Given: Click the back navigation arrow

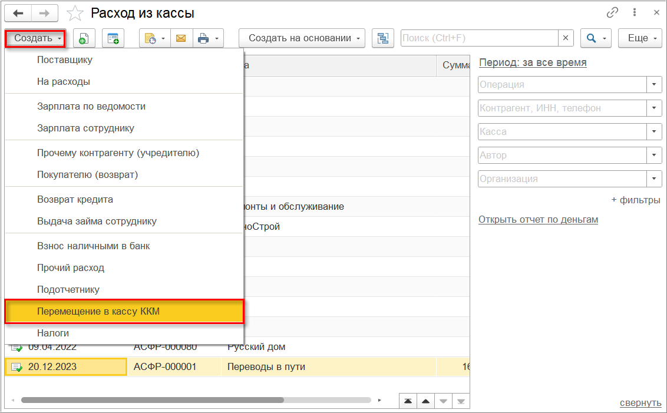Looking at the screenshot, I should pyautogui.click(x=18, y=14).
